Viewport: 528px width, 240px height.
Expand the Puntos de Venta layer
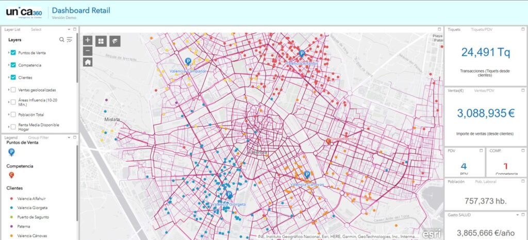[8, 53]
